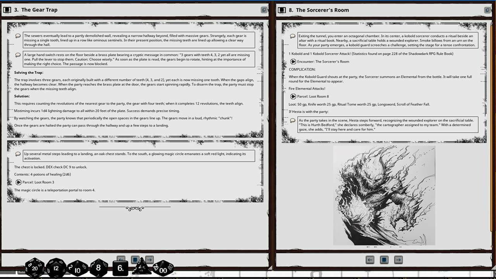Navigate forward using the right arrow under the Sorcerer's Room
The image size is (496, 279).
click(x=398, y=260)
